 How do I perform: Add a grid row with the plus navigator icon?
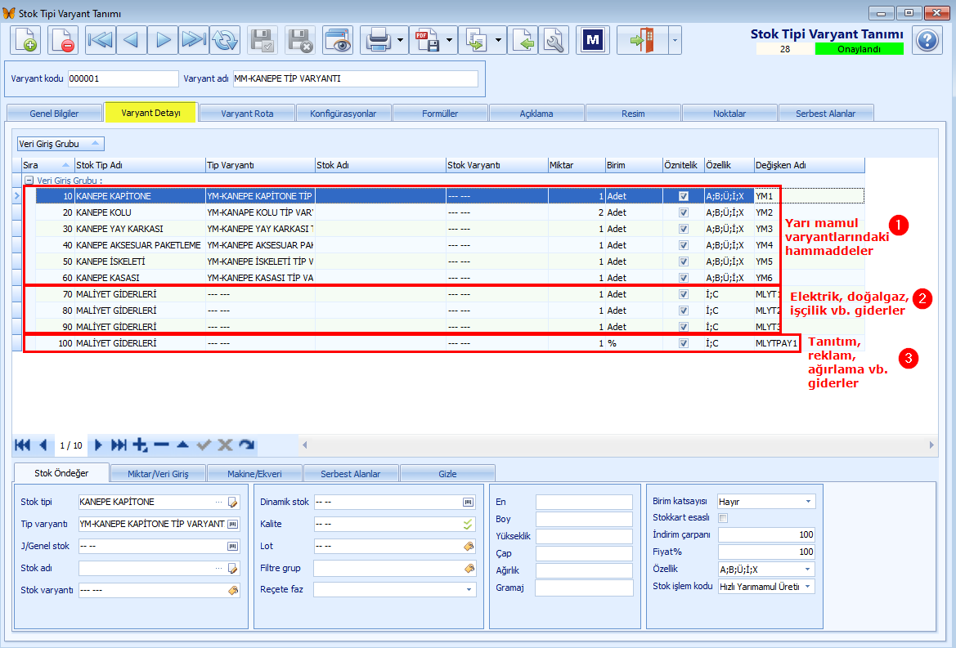[140, 445]
